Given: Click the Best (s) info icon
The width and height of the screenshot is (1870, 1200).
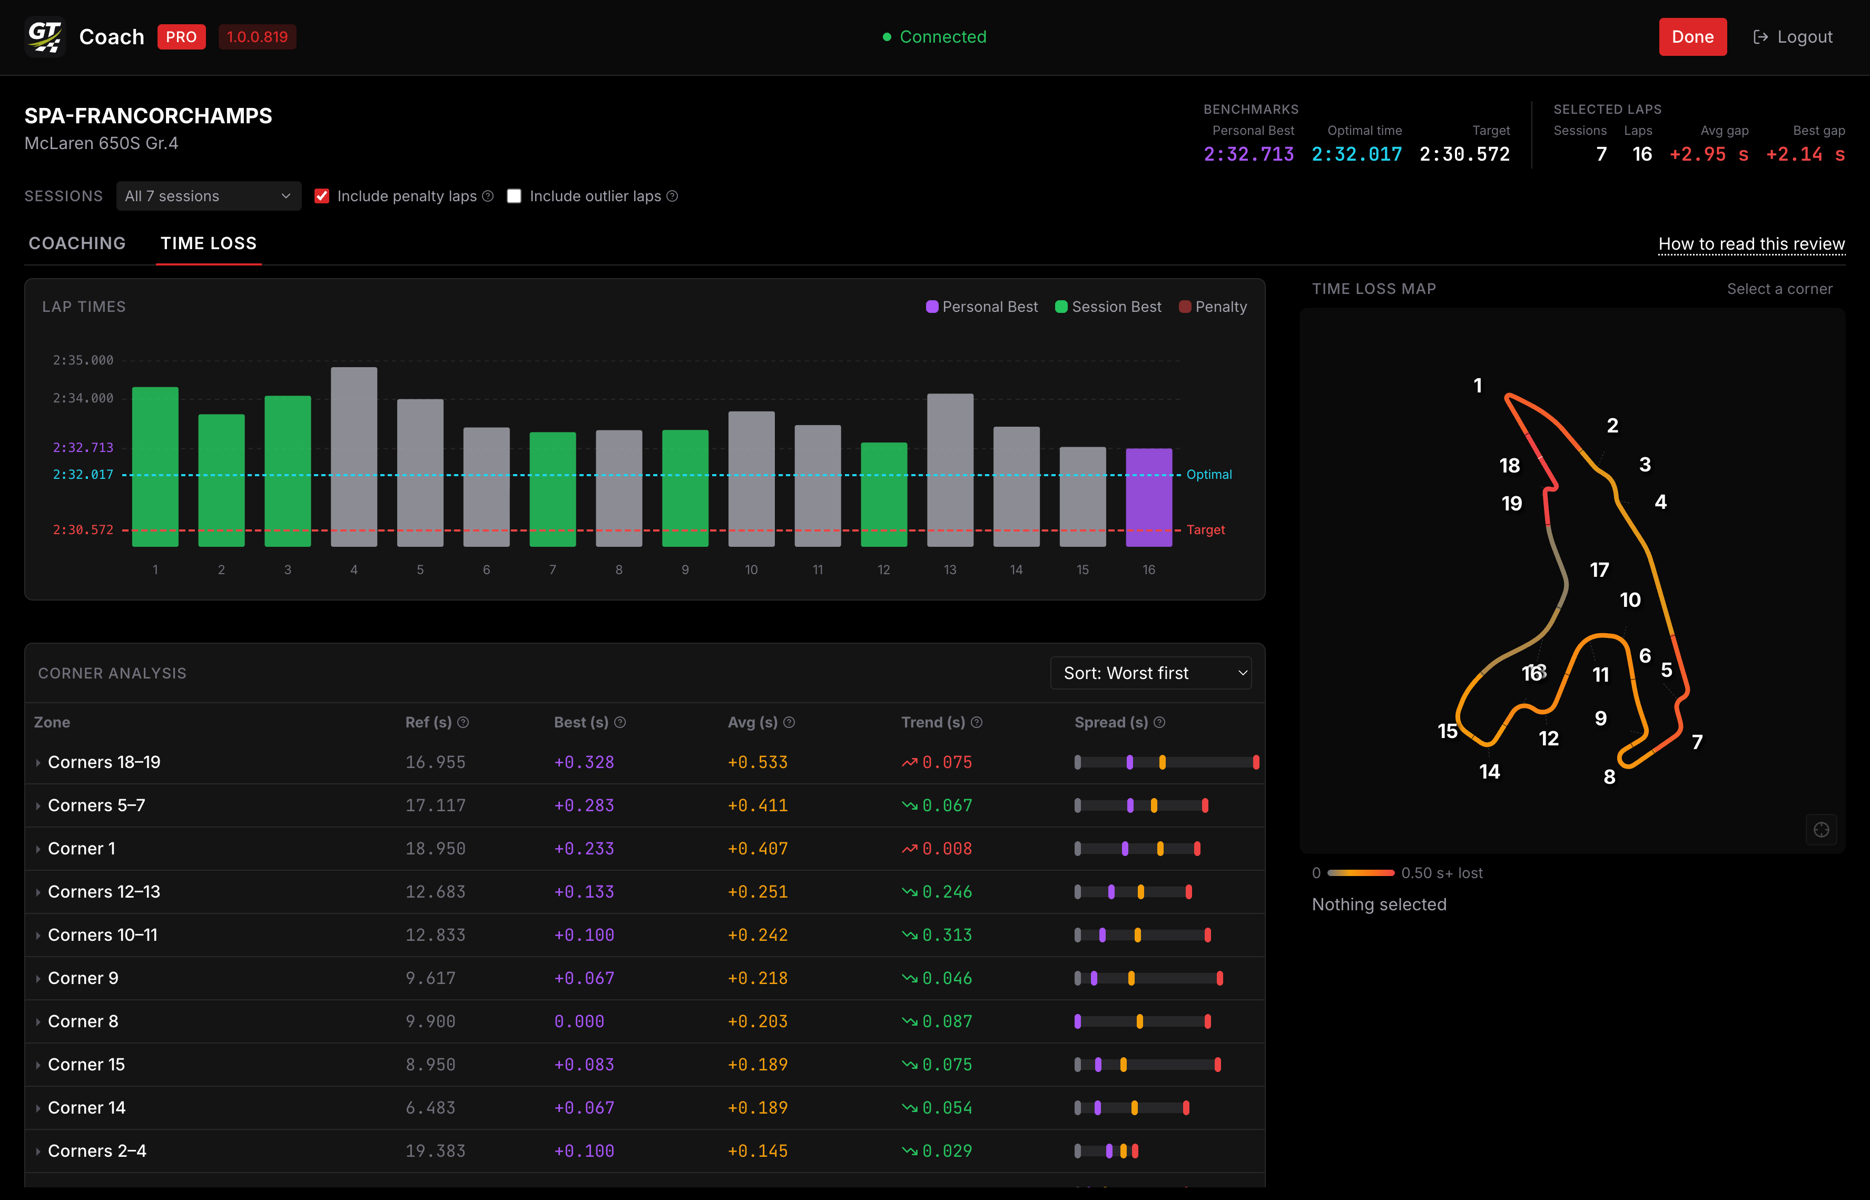Looking at the screenshot, I should (x=620, y=722).
